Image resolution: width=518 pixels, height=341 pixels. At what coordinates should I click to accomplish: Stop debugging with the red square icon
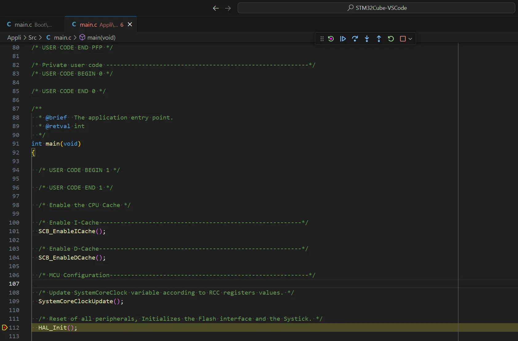pyautogui.click(x=403, y=39)
